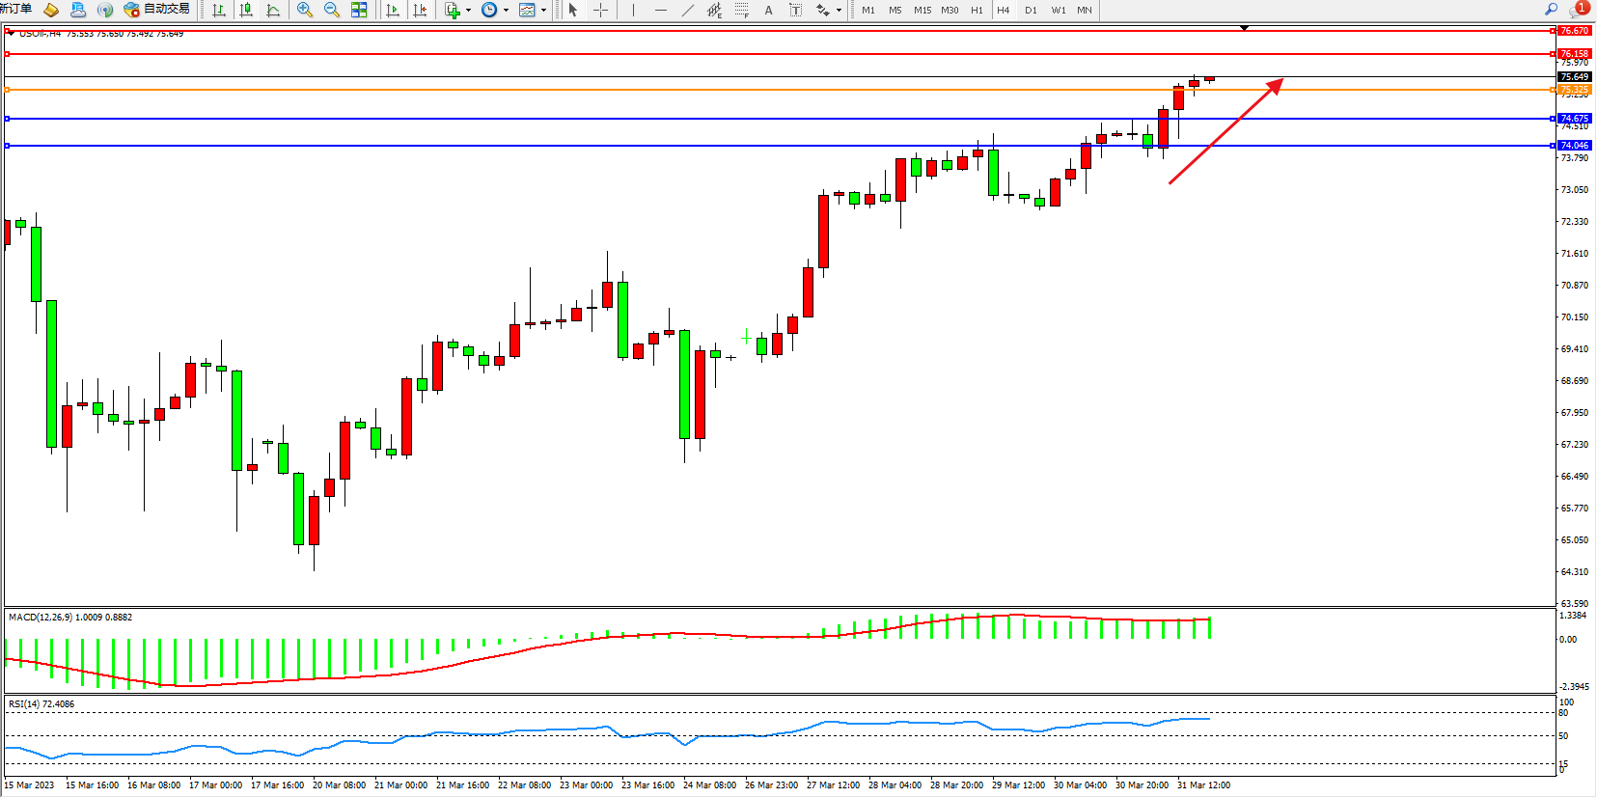Switch to the H1 timeframe

[x=977, y=10]
